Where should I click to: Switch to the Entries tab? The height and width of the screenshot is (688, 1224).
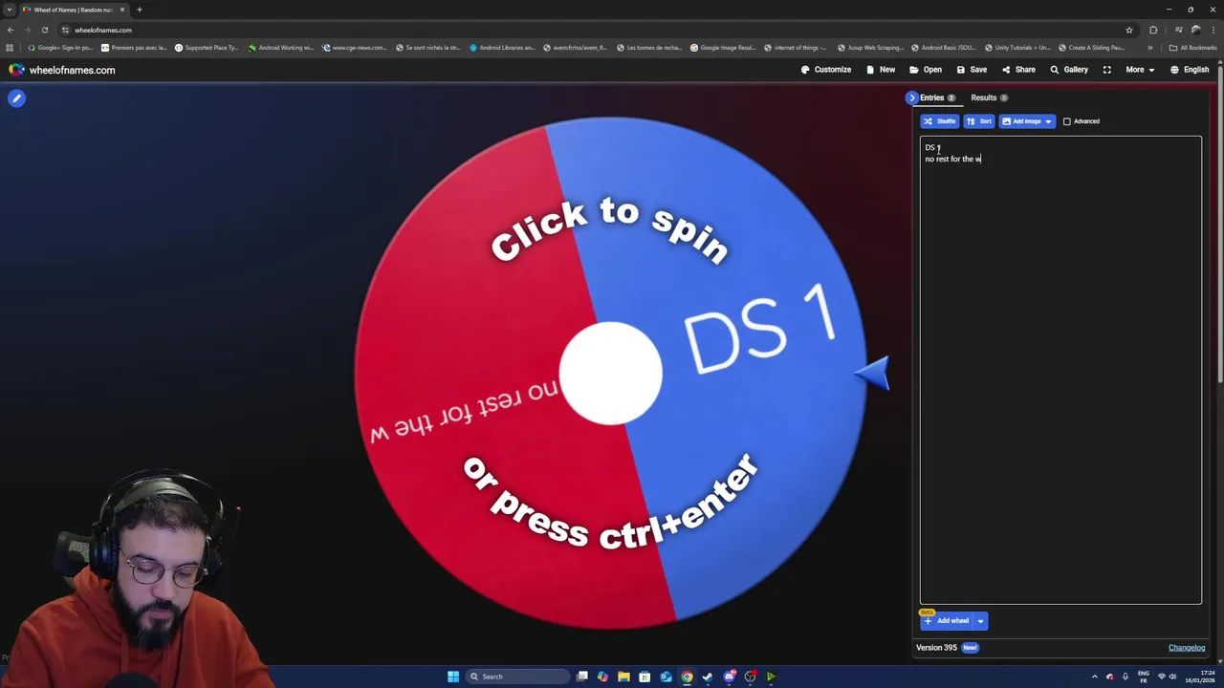point(937,97)
